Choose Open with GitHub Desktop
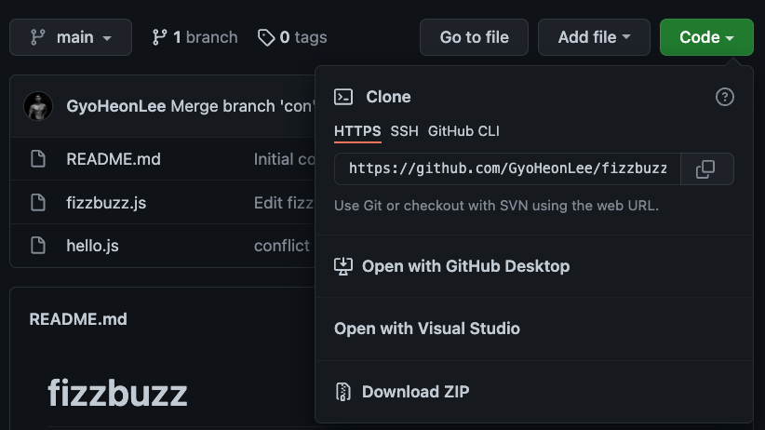 tap(534, 266)
